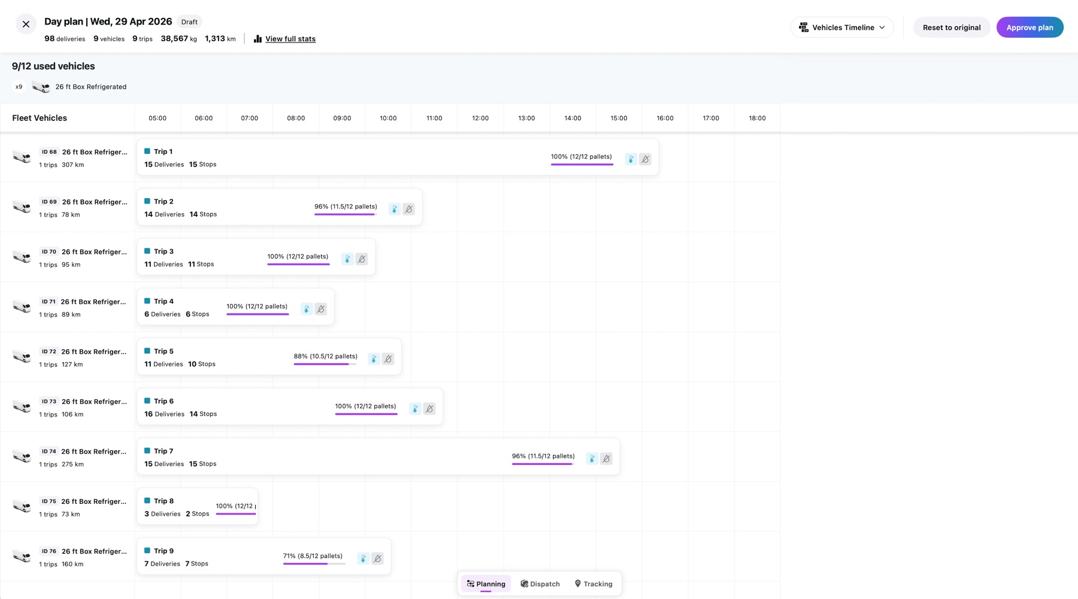The image size is (1078, 599).
Task: Click '1 trips 160 km' under ID 76
Action: [61, 564]
